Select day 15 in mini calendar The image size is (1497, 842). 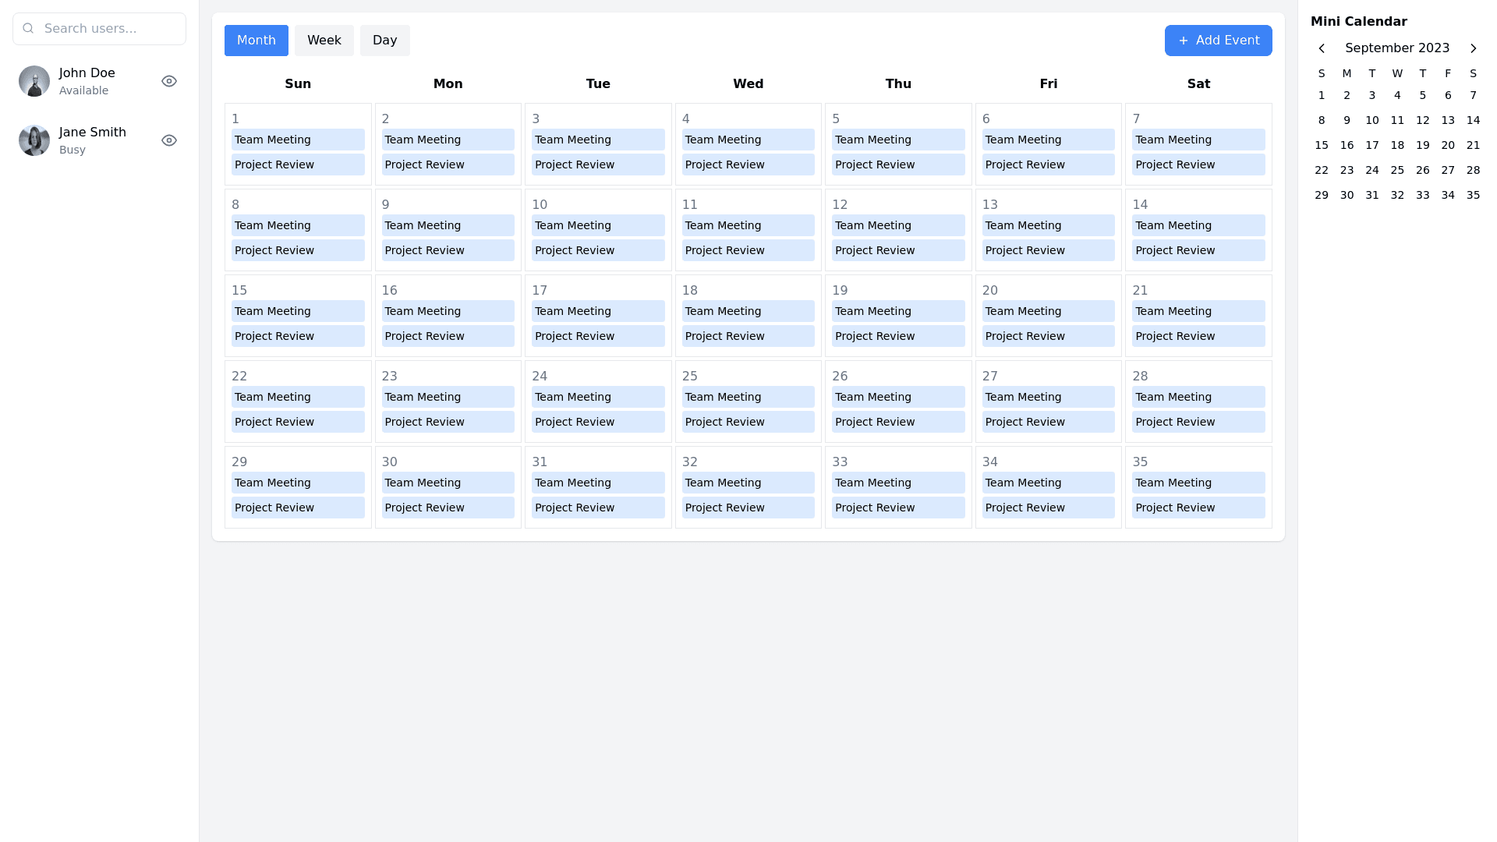tap(1322, 145)
